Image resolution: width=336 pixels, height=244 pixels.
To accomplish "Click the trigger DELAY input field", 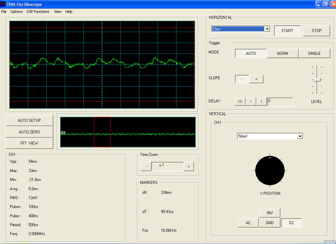I will tap(280, 102).
